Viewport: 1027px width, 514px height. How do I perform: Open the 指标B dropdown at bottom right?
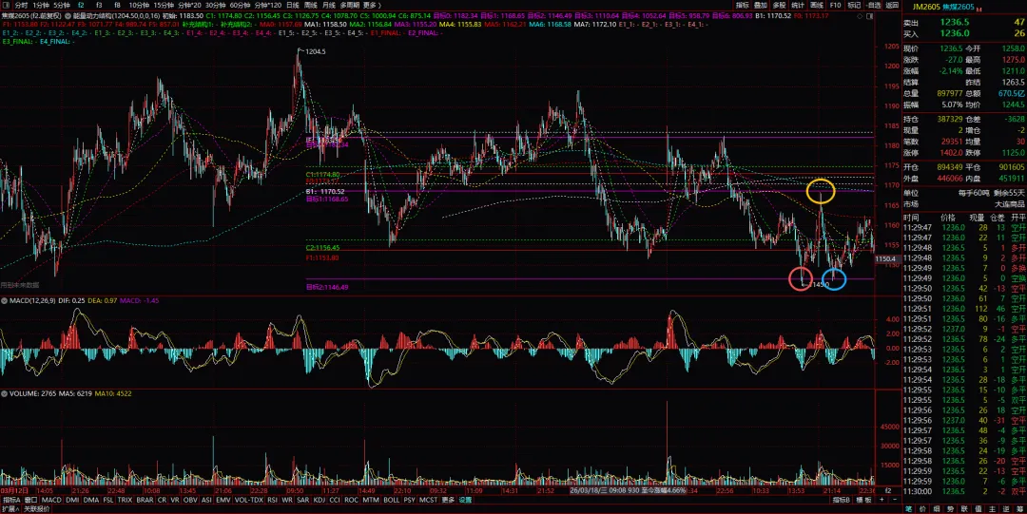(x=841, y=500)
